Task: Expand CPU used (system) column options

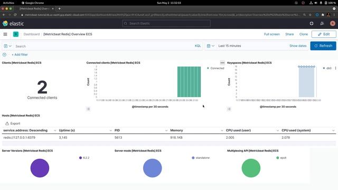Action: tap(333, 130)
